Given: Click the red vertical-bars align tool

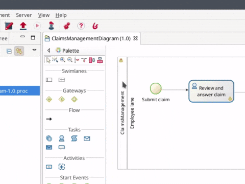Looking at the screenshot, I should pos(92,60).
